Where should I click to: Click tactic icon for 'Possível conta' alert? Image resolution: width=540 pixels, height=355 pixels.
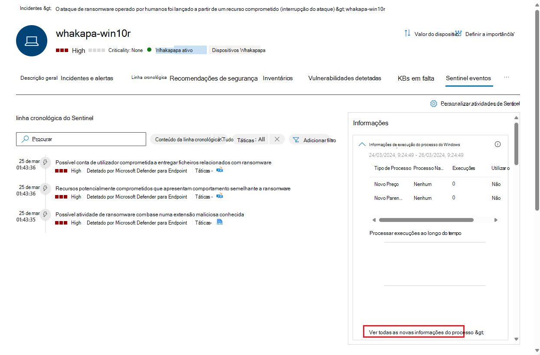point(220,170)
